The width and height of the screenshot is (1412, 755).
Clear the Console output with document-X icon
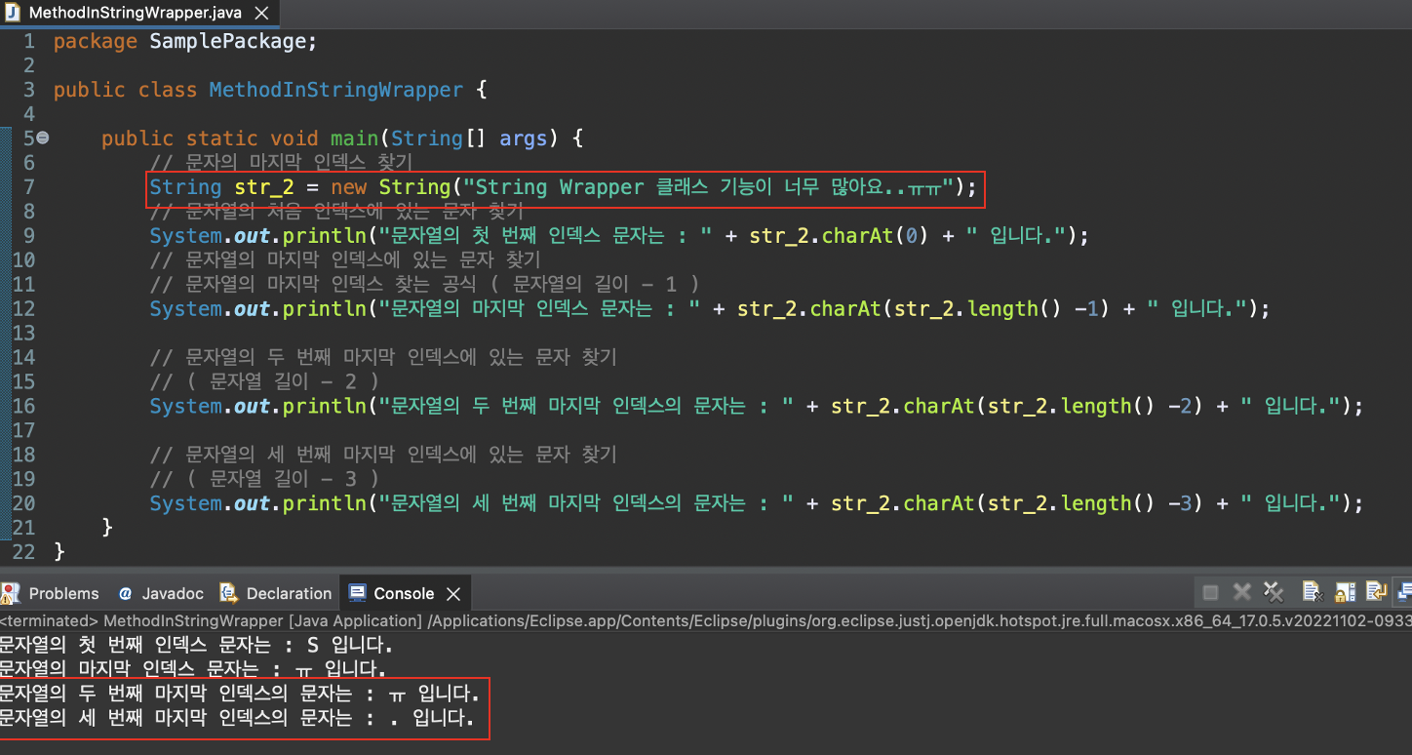(1312, 592)
